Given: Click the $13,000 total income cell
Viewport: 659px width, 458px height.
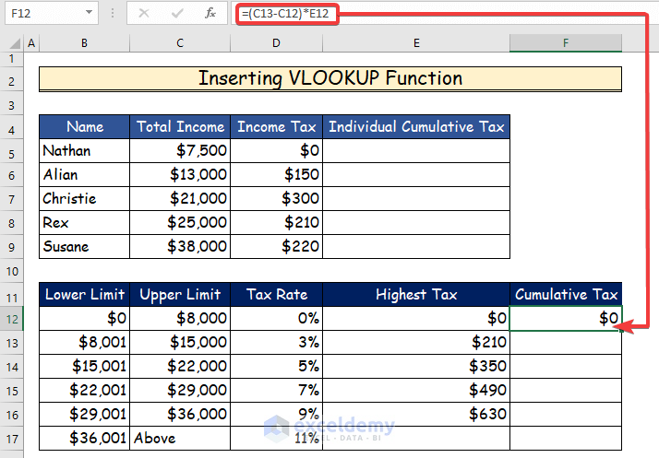Looking at the screenshot, I should click(180, 175).
